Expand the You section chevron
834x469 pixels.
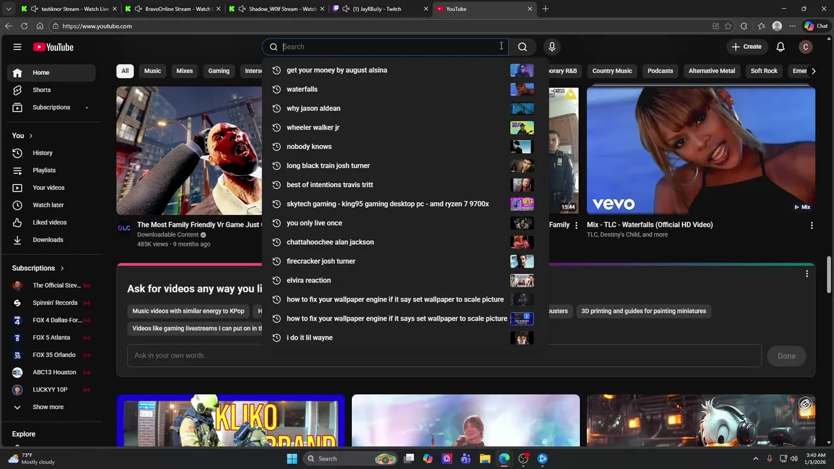[31, 135]
